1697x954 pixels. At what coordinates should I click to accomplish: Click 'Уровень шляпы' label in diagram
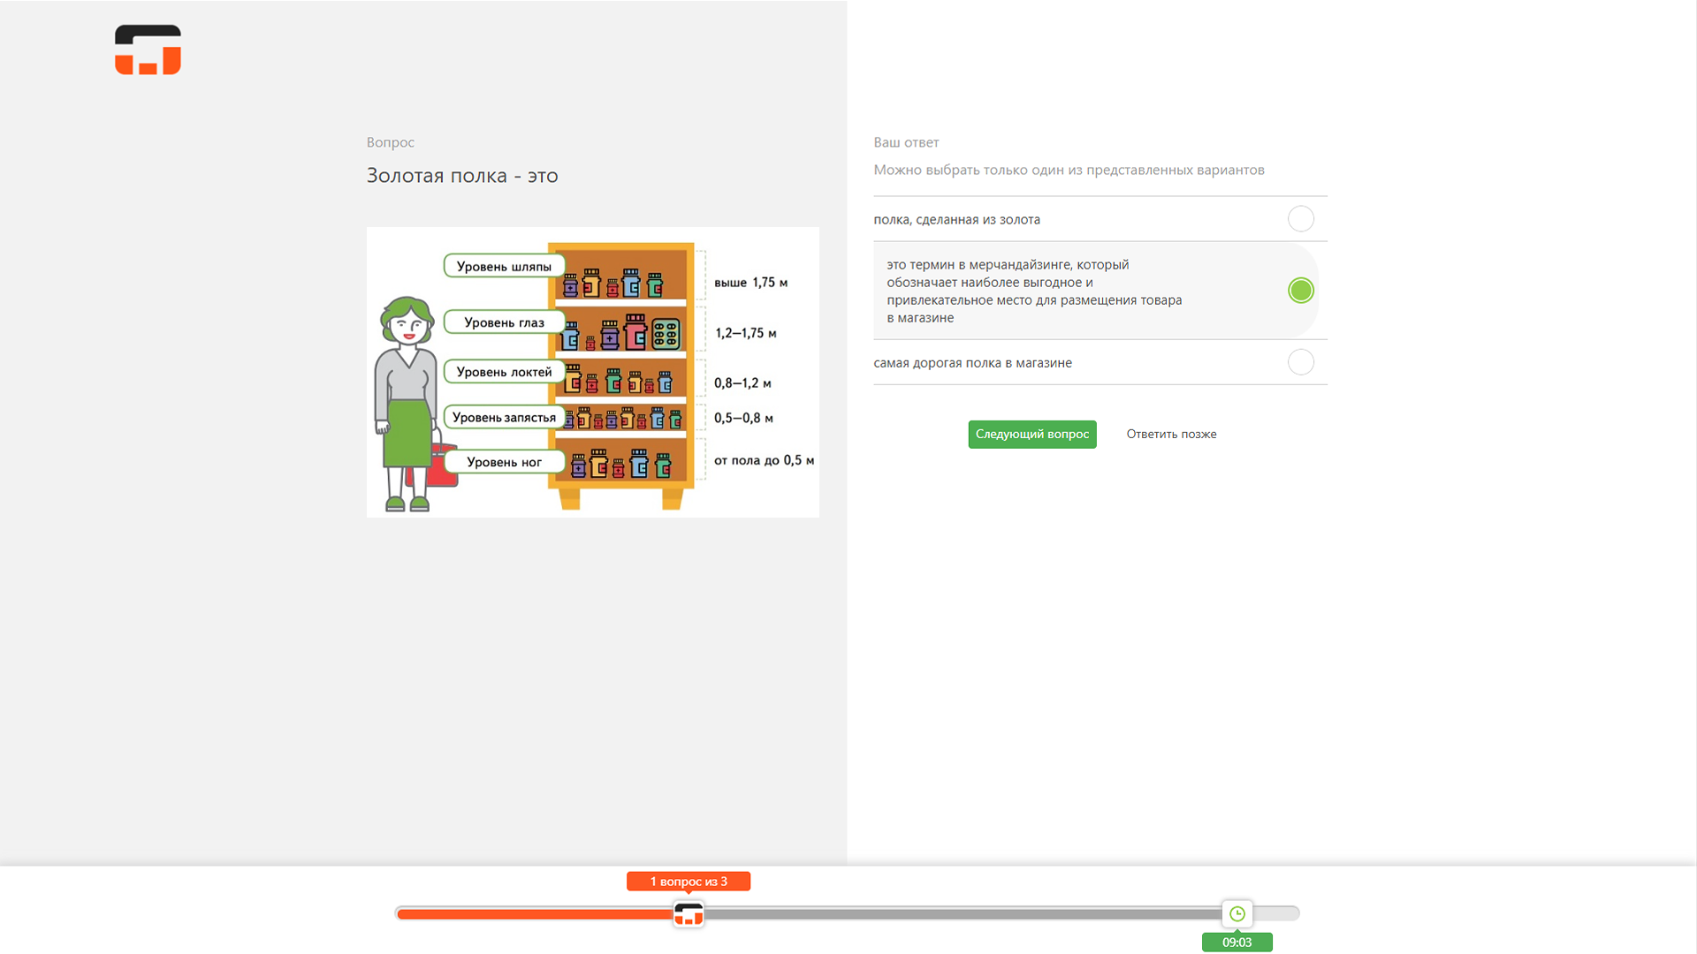click(x=504, y=267)
